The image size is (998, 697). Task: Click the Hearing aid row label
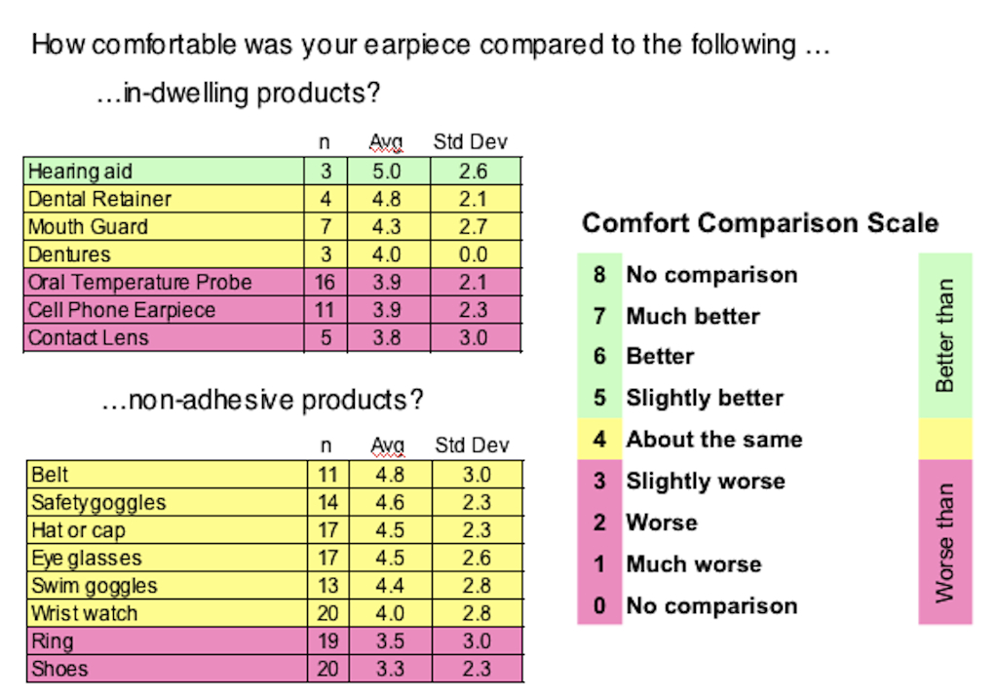tap(80, 172)
